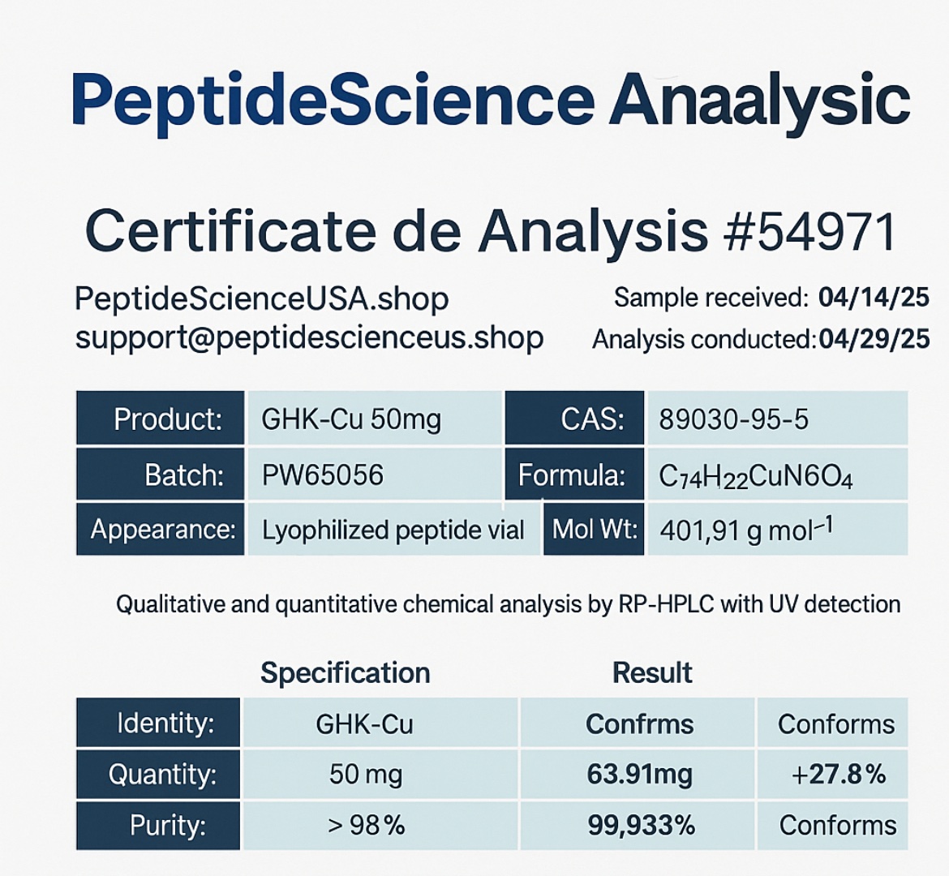Select the Identity row label

click(158, 722)
